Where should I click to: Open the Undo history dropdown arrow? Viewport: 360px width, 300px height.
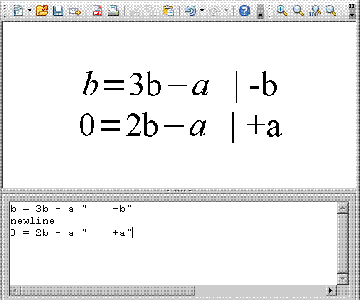(x=202, y=11)
